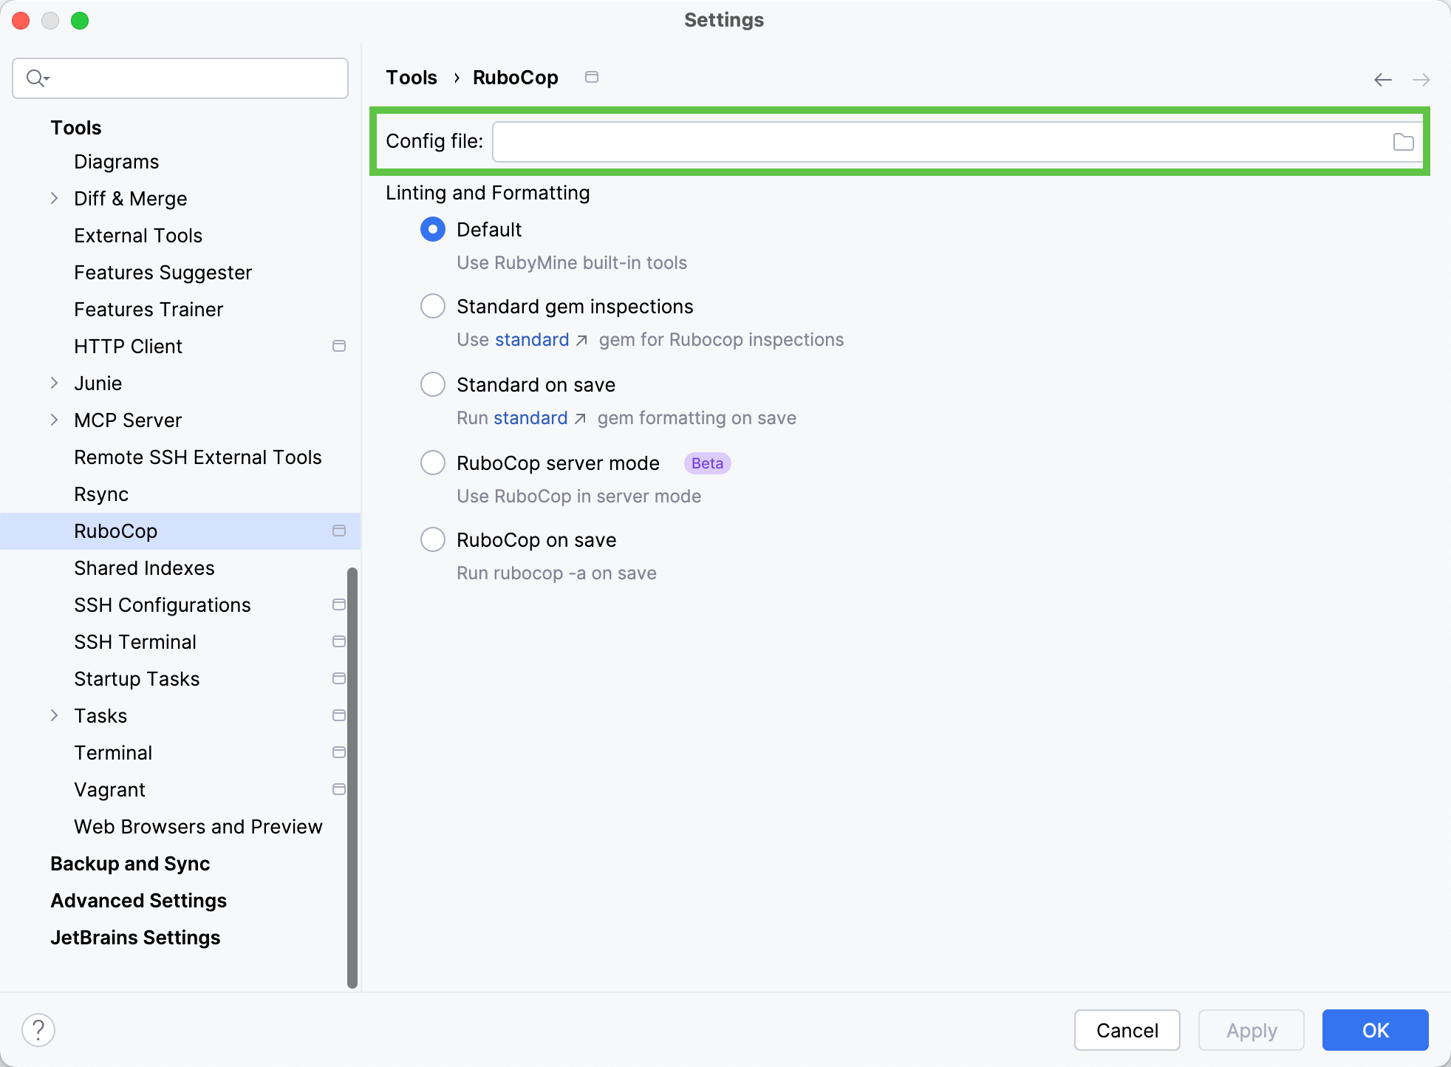Select RuboCop on save formatting

click(432, 539)
